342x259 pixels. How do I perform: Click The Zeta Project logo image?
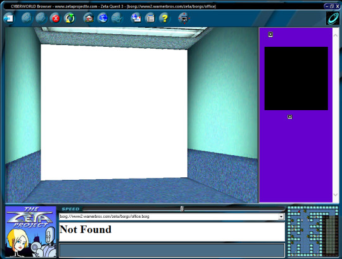click(31, 232)
